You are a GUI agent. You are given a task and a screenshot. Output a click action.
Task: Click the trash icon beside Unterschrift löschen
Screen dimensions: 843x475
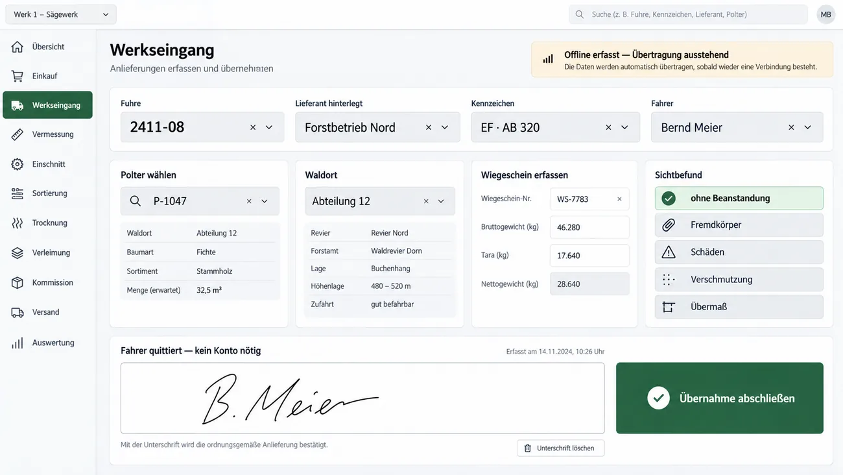click(x=527, y=448)
